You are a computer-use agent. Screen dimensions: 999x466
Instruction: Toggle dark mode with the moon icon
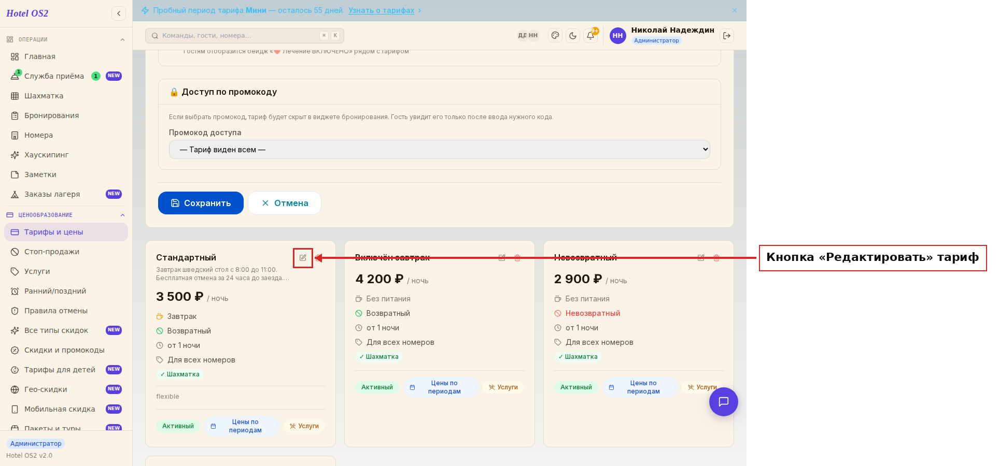573,36
